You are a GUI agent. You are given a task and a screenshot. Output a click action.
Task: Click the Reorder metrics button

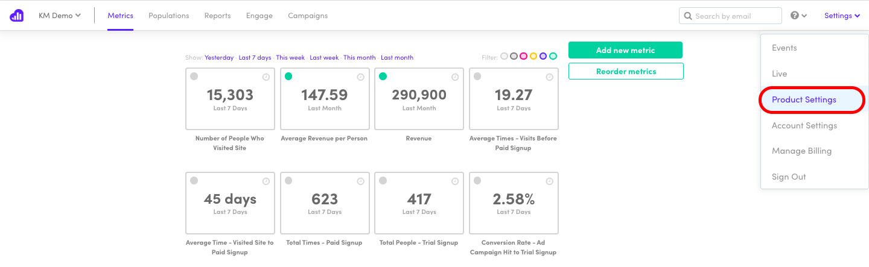(x=626, y=71)
